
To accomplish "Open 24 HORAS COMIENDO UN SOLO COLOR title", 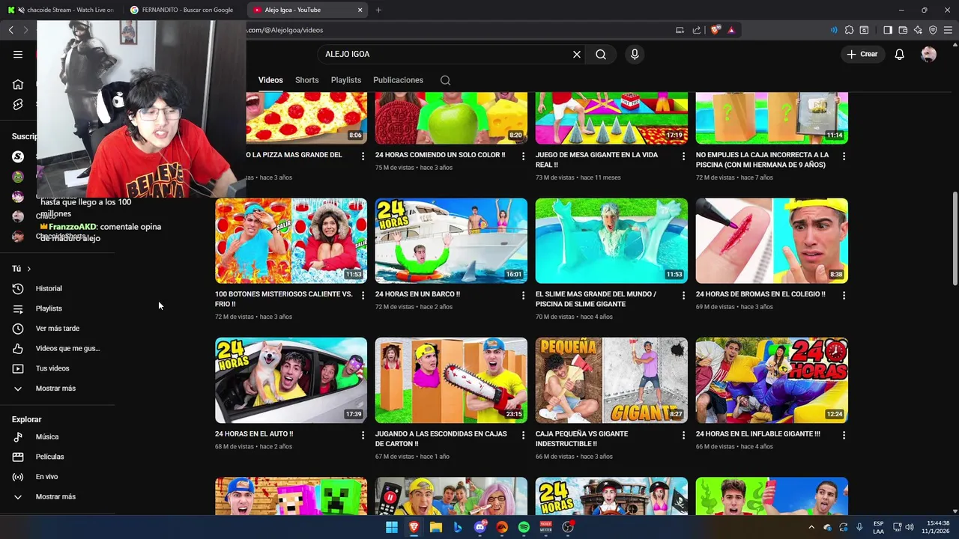I will pyautogui.click(x=440, y=155).
